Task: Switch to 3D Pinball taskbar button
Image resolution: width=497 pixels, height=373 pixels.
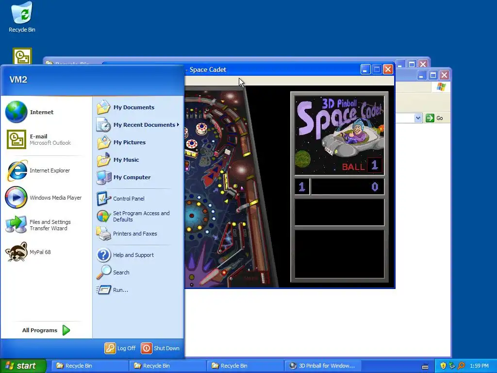Action: pyautogui.click(x=323, y=366)
